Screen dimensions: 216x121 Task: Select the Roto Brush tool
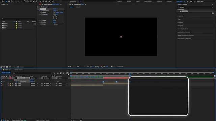coord(50,1)
